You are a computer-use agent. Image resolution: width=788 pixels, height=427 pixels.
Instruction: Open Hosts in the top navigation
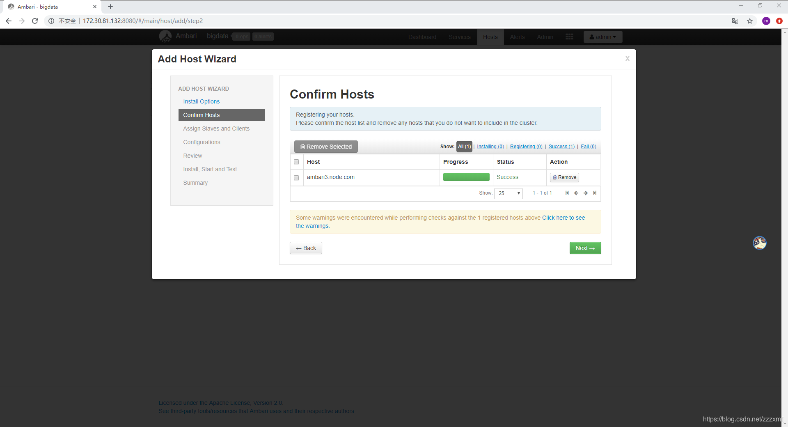490,37
